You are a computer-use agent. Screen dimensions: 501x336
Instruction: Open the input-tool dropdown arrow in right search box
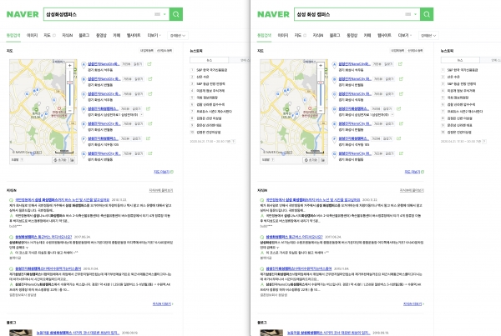point(415,14)
